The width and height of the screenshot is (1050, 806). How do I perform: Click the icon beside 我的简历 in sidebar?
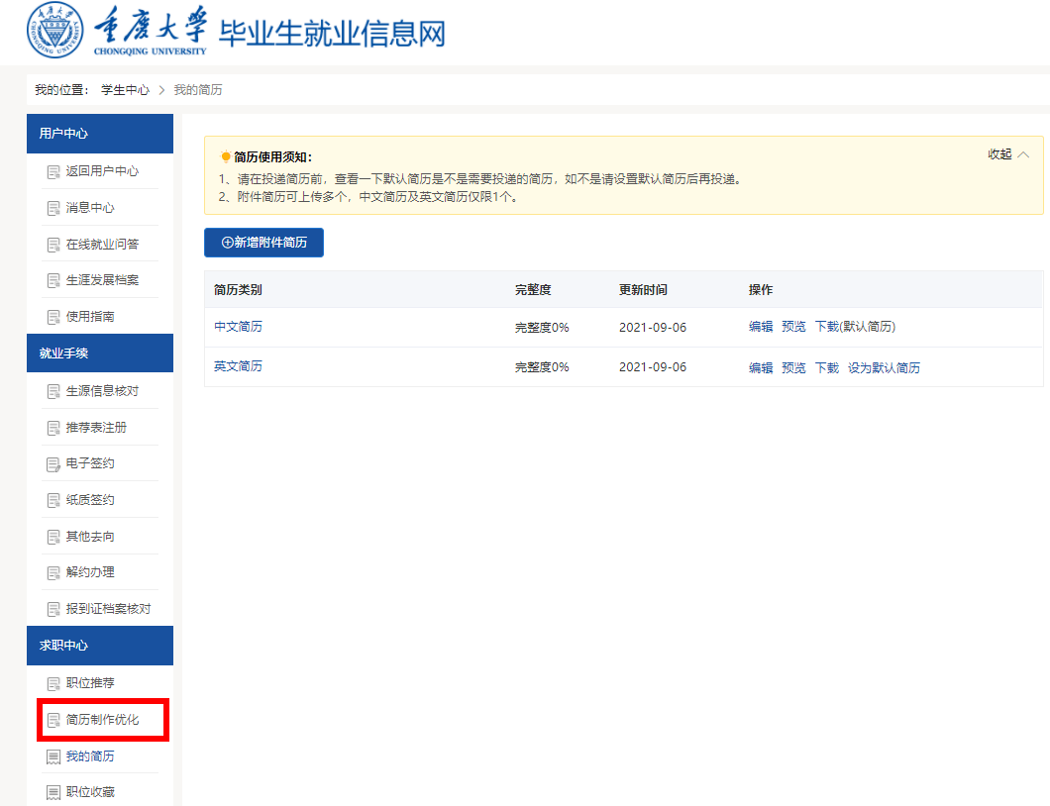53,756
